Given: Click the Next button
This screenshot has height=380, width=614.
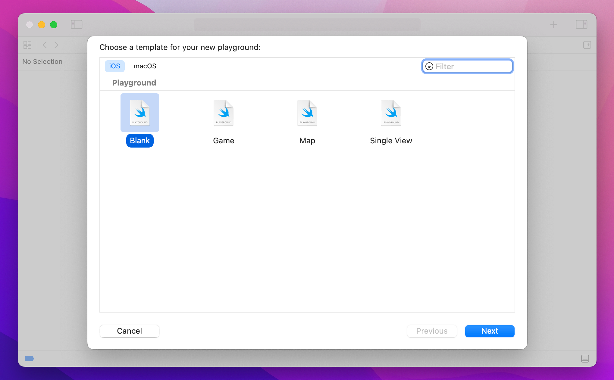Looking at the screenshot, I should pyautogui.click(x=490, y=331).
